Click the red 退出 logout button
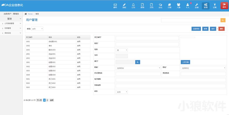Image resolution: width=229 pixels, height=115 pixels. coord(224,6)
